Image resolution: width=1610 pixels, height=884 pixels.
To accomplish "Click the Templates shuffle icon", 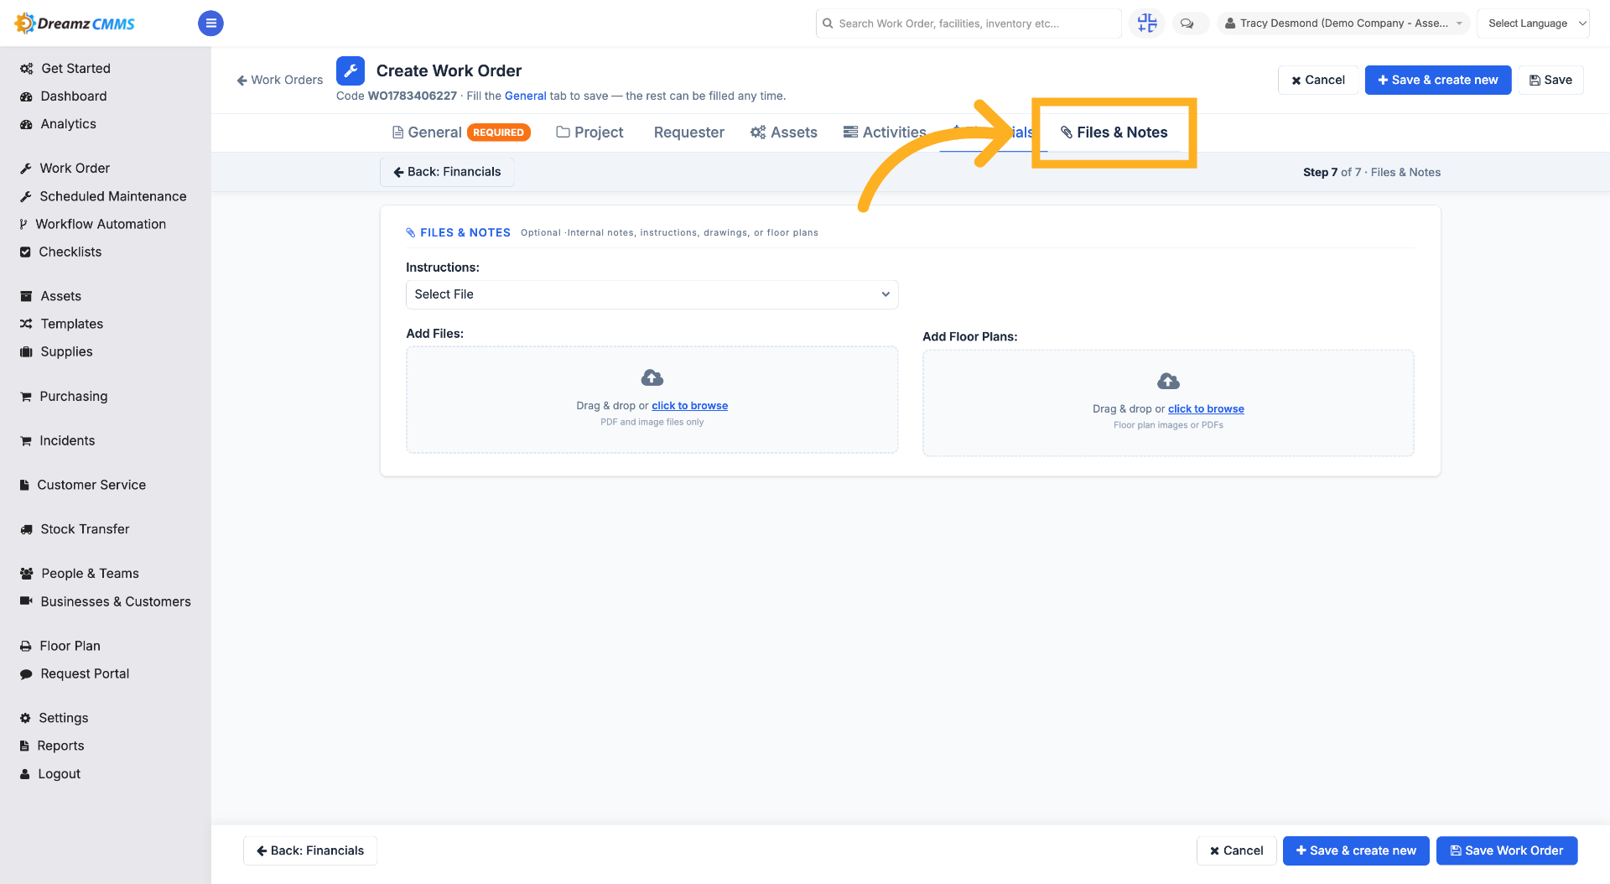I will click(x=26, y=324).
